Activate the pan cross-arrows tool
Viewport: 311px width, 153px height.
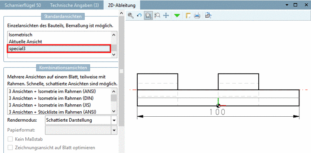tap(166, 15)
